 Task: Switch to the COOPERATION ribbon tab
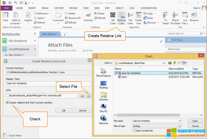pos(148,8)
